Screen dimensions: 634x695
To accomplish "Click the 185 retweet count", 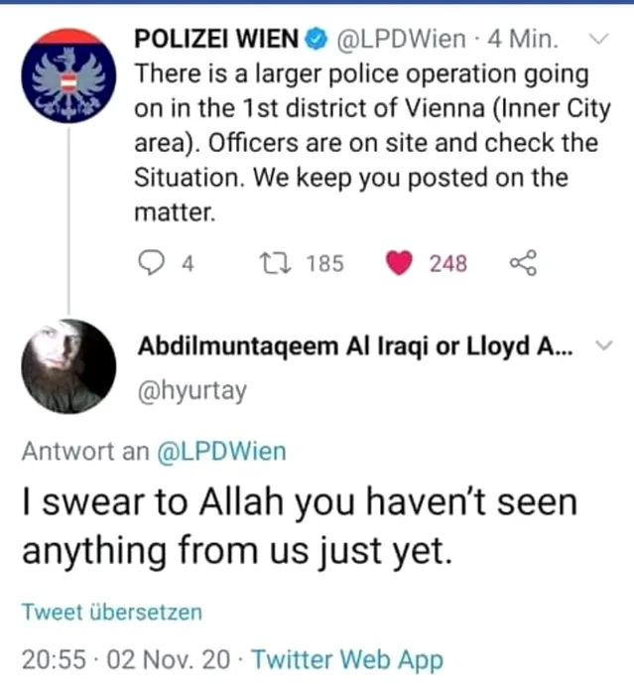I will tap(324, 263).
